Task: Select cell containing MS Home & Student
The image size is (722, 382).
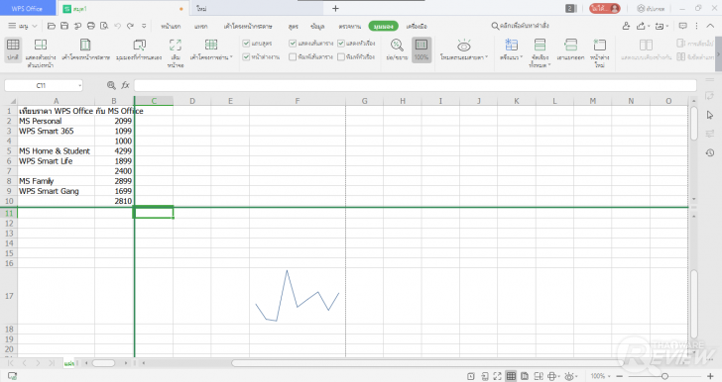Action: tap(57, 151)
